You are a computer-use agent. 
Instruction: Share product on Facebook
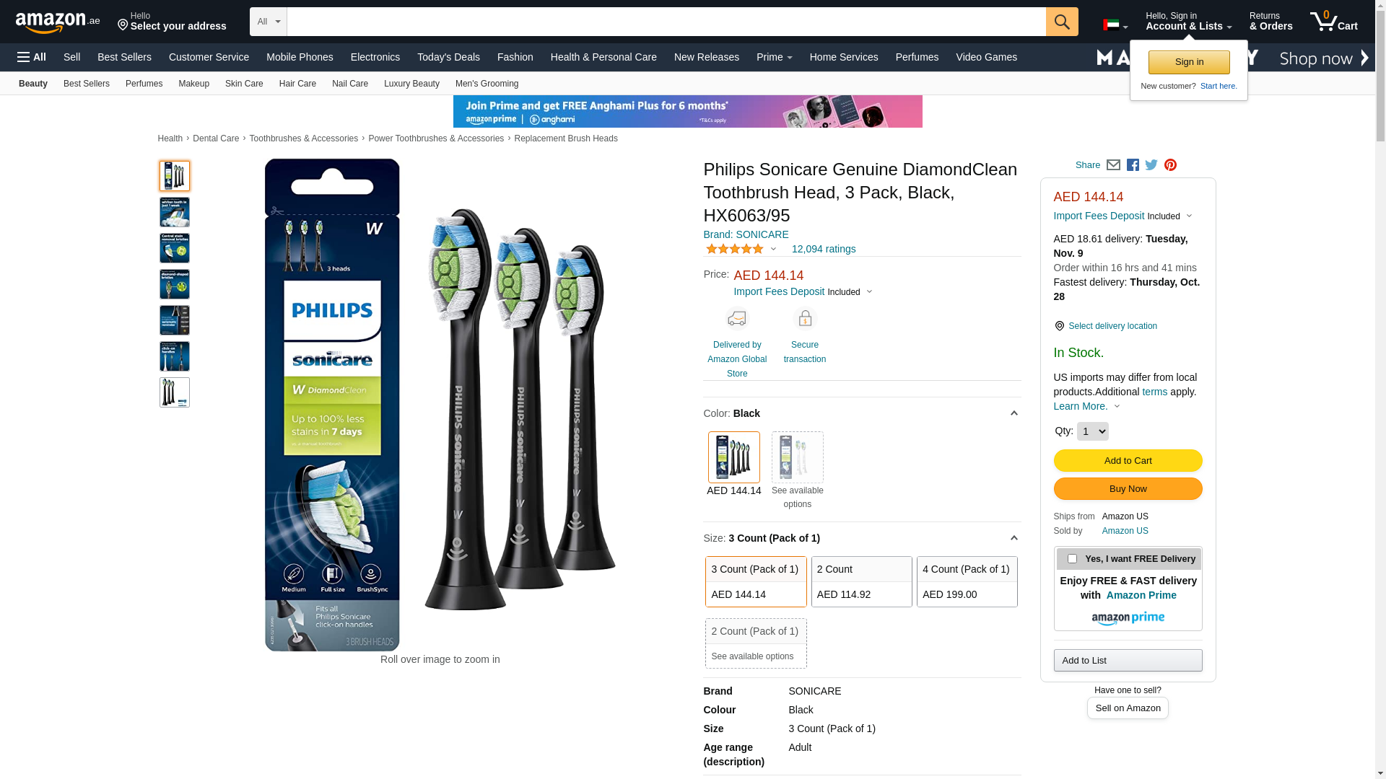1133,165
